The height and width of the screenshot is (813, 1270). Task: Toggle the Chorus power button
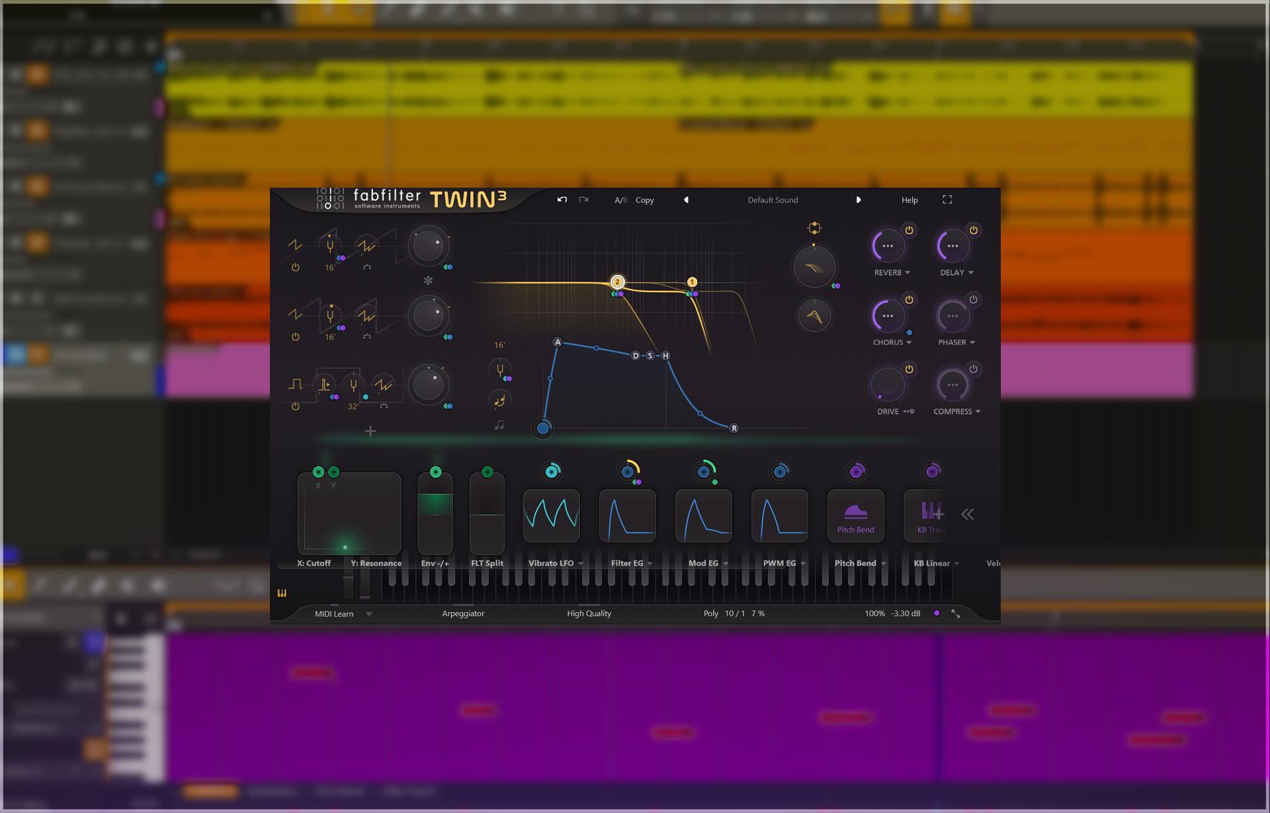tap(909, 299)
